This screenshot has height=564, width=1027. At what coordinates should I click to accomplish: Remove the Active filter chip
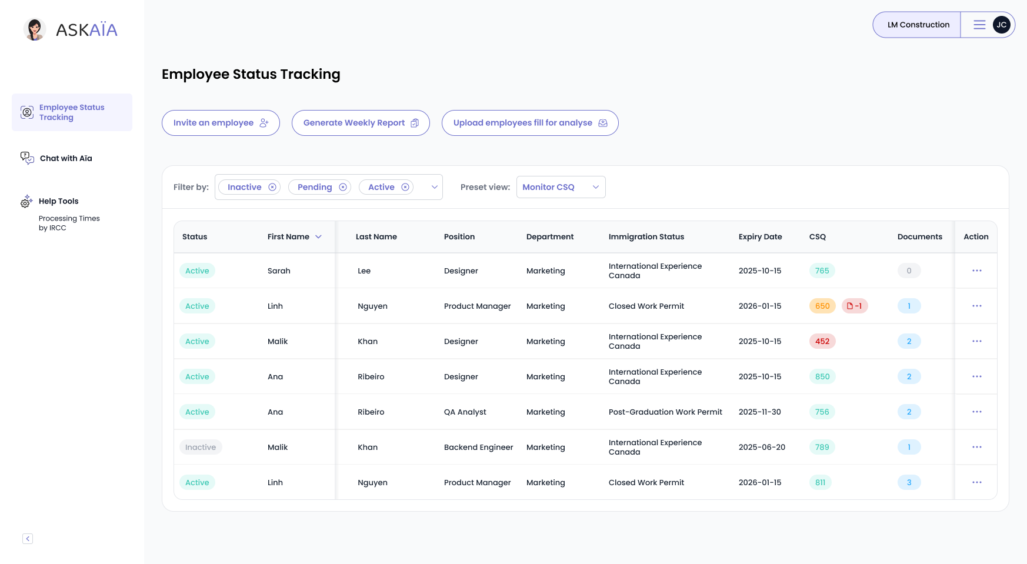[x=405, y=187]
